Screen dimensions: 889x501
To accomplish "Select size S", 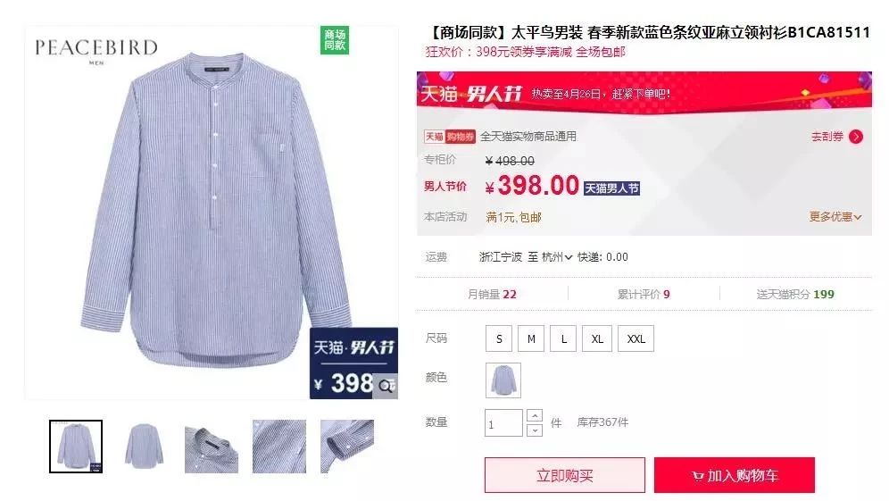I will [x=499, y=338].
